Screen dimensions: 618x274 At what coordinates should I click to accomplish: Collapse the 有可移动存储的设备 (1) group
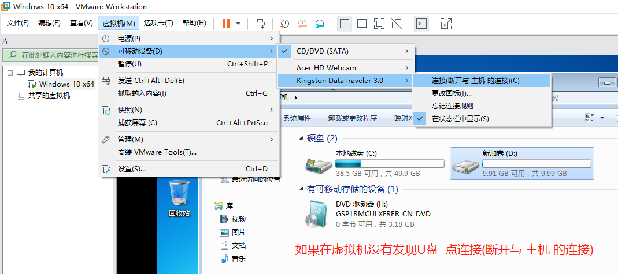click(302, 189)
